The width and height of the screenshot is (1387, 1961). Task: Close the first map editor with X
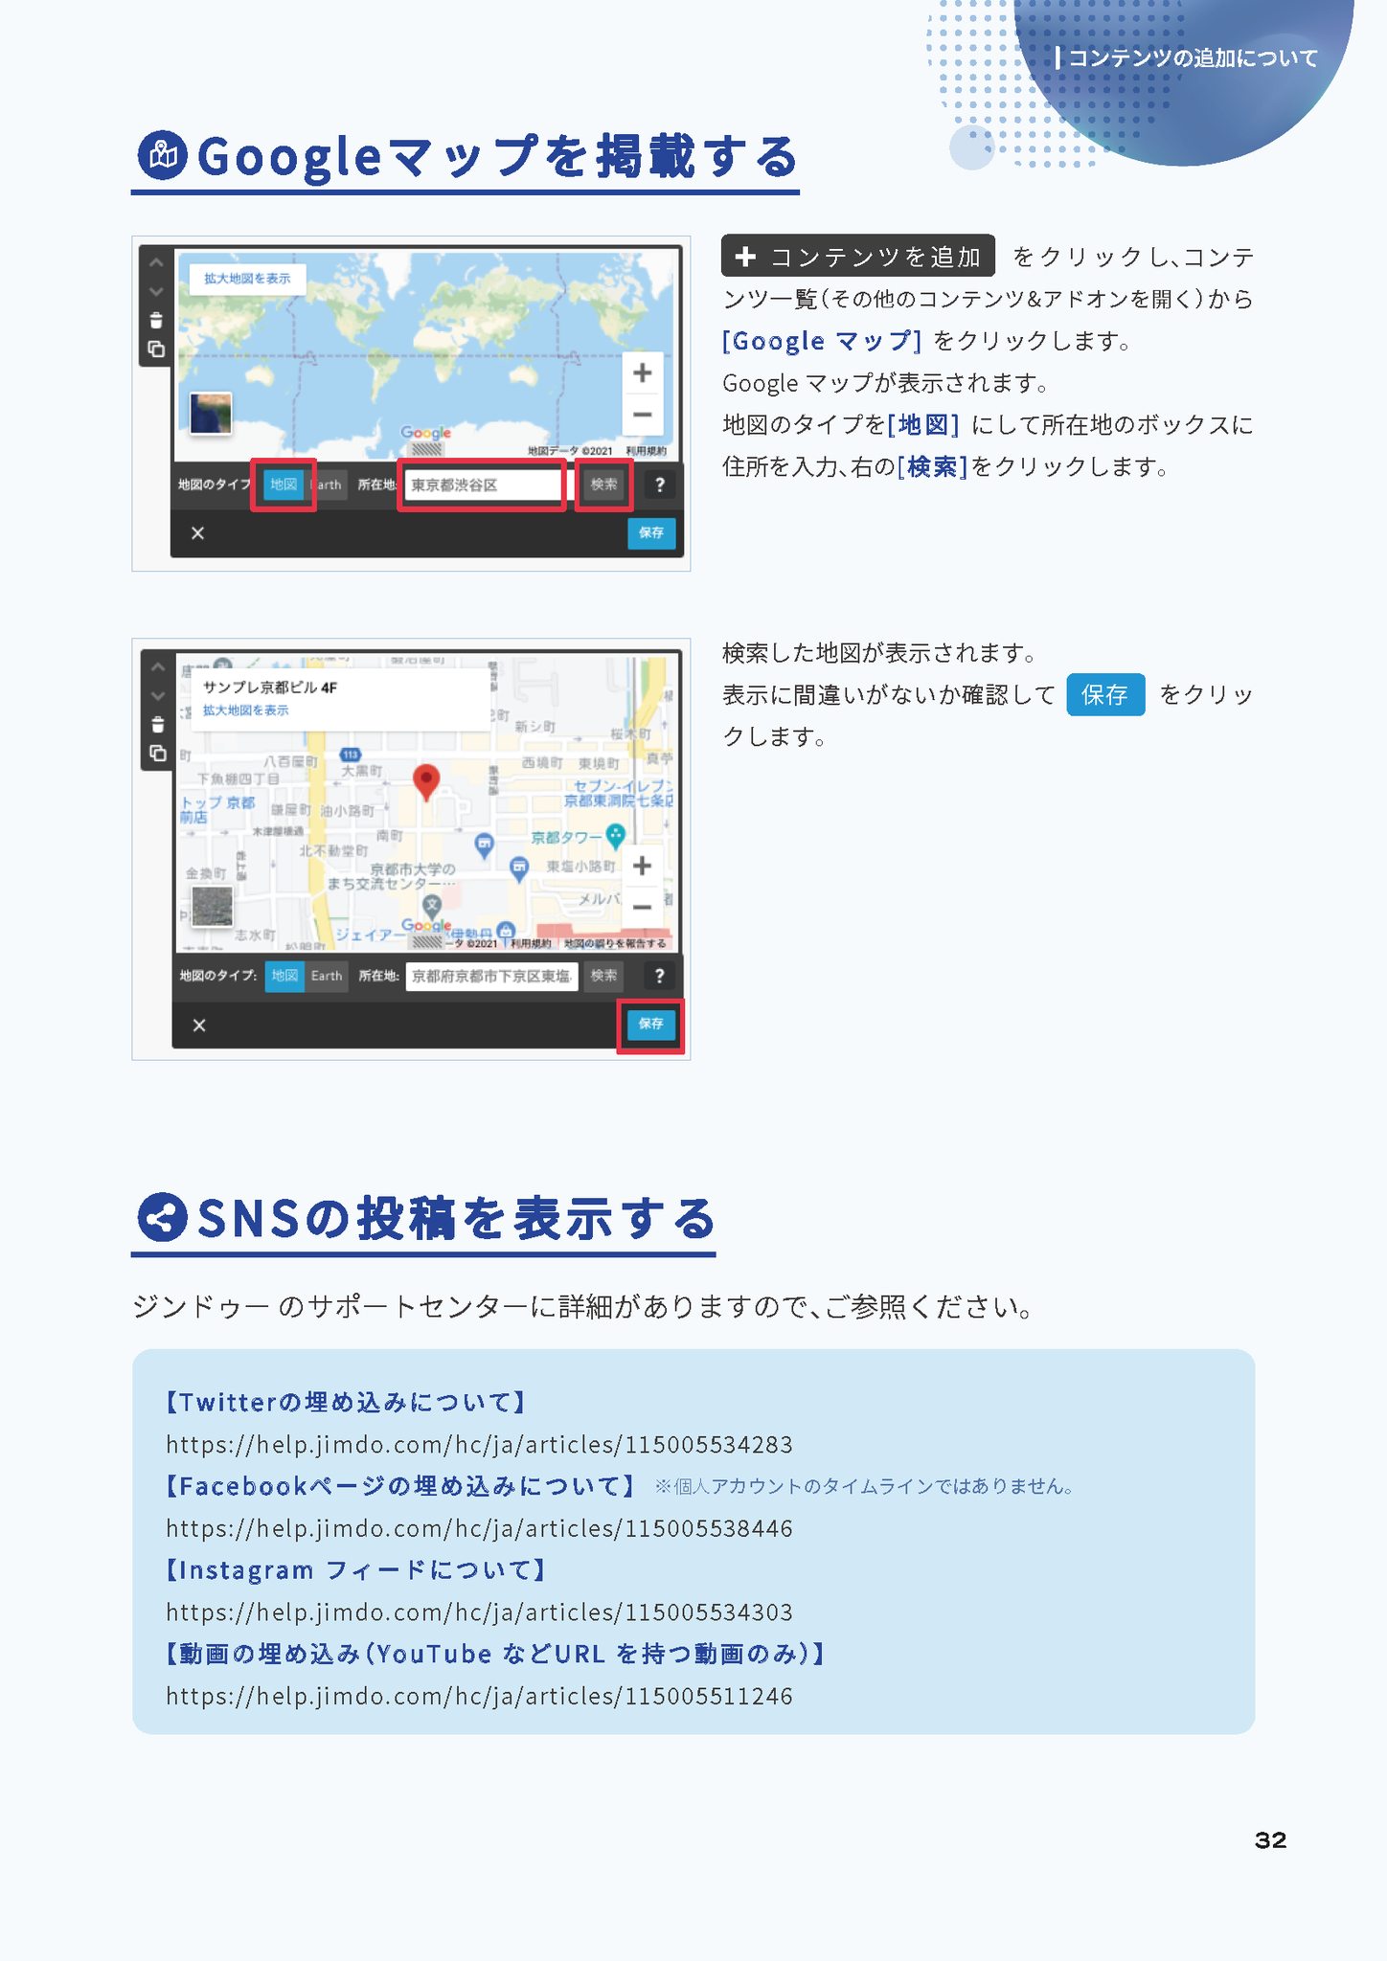tap(197, 533)
